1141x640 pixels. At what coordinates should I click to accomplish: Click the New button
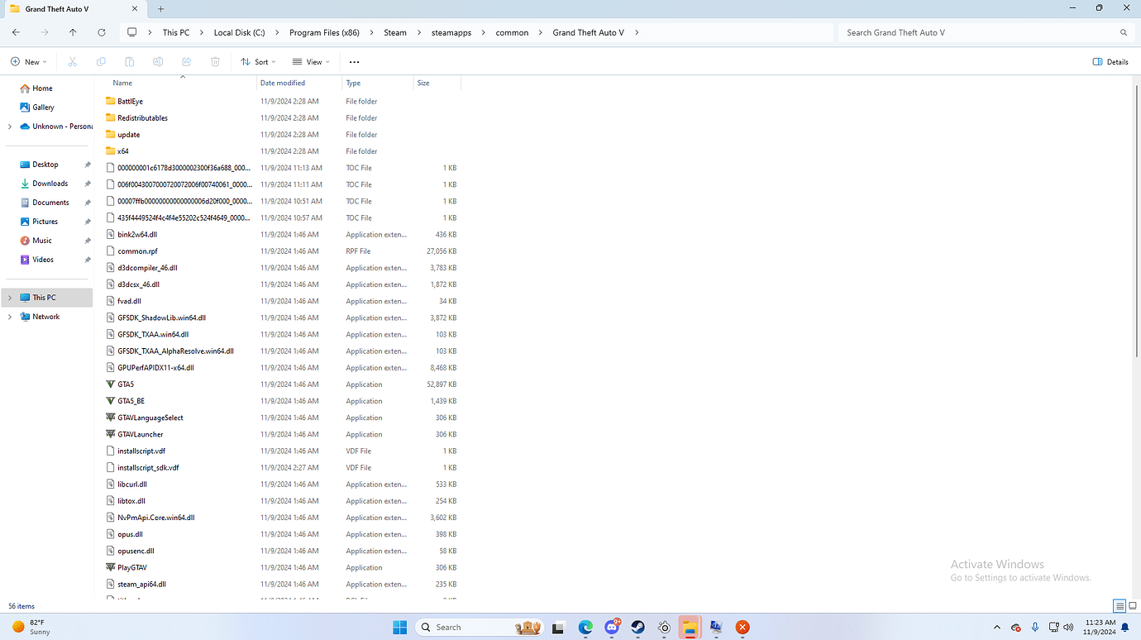(x=28, y=61)
